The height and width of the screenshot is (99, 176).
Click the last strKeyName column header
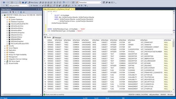167,40
